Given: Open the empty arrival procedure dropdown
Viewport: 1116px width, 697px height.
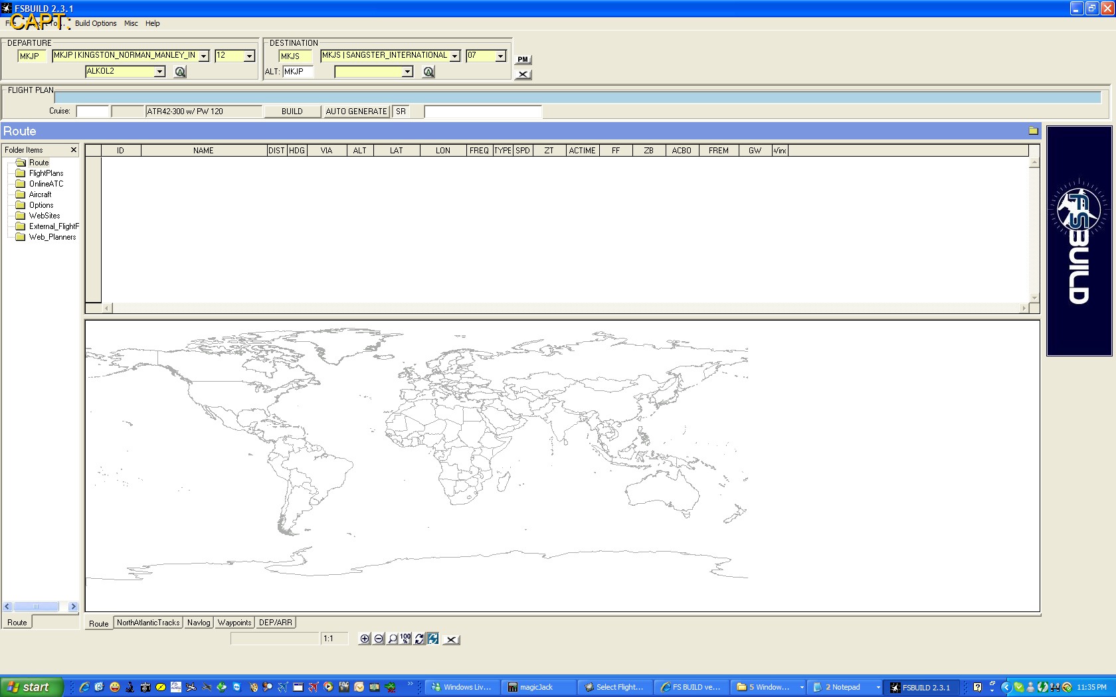Looking at the screenshot, I should click(407, 72).
